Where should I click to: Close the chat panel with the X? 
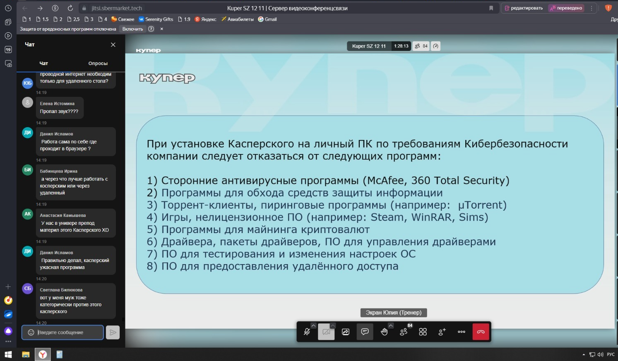point(113,45)
